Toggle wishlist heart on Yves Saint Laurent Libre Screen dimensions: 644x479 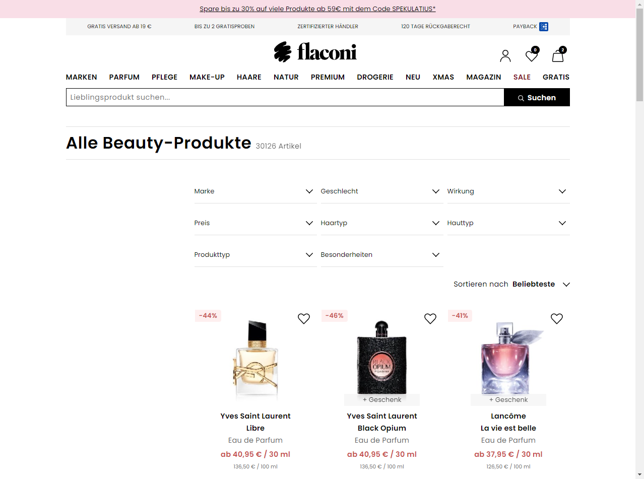tap(304, 319)
